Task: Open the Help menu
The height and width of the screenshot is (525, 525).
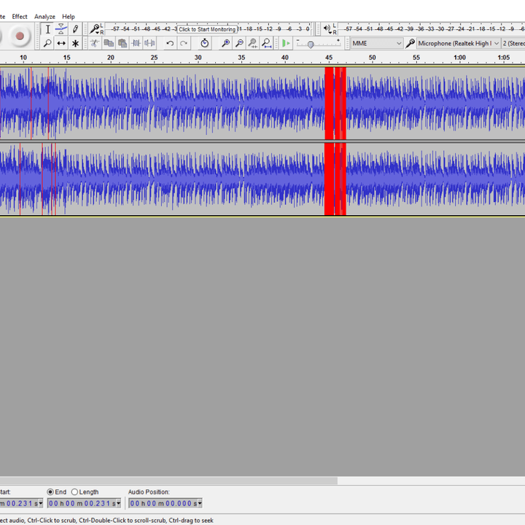Action: [69, 16]
